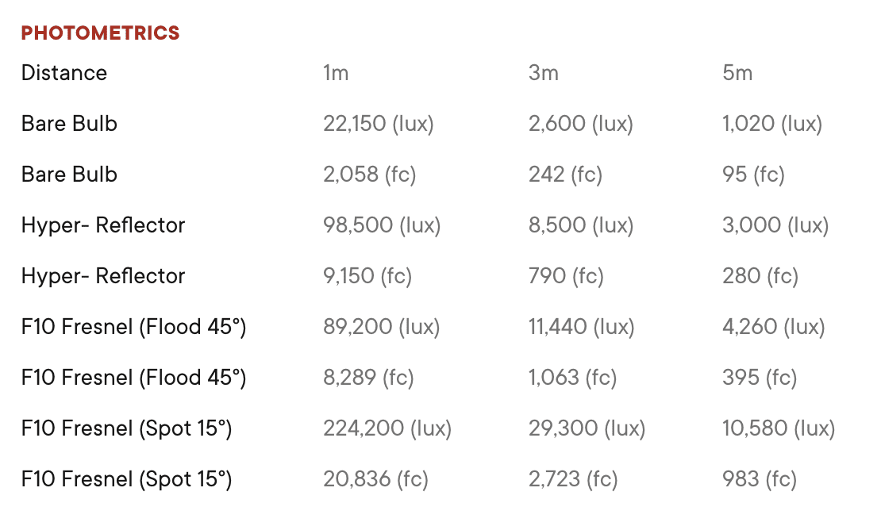Click the 98,500 (lux) value
Viewport: 881px width, 530px height.
click(x=382, y=225)
